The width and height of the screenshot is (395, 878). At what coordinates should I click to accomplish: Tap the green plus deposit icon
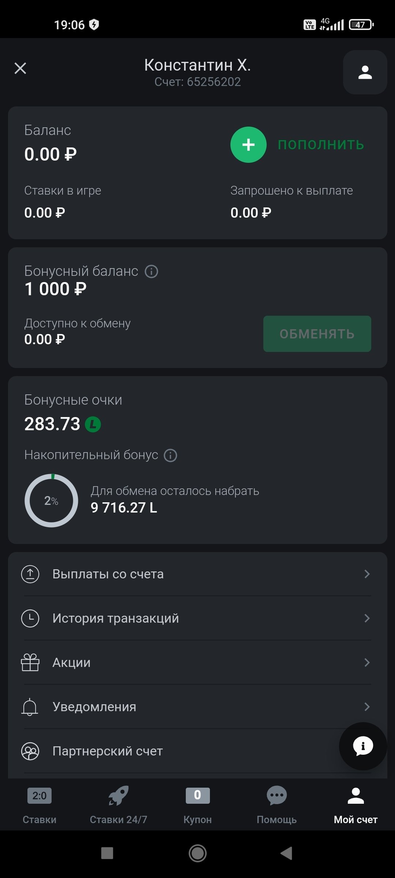(x=248, y=145)
